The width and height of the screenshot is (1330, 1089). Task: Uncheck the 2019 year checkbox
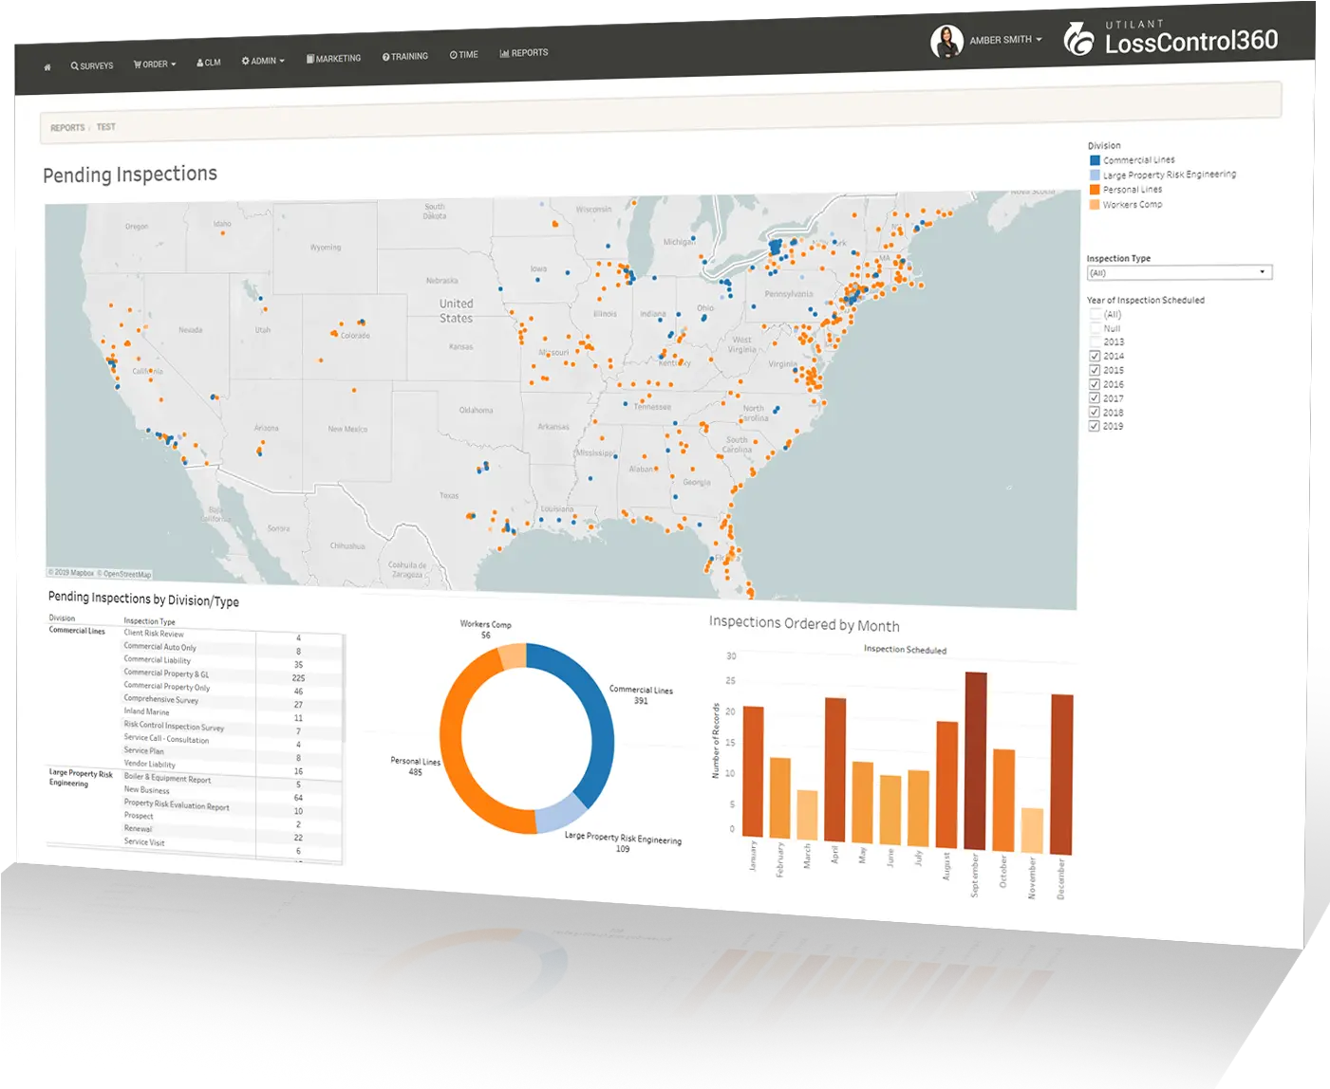(1095, 426)
